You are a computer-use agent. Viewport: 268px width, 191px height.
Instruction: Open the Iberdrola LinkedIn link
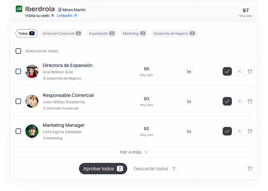coord(67,16)
